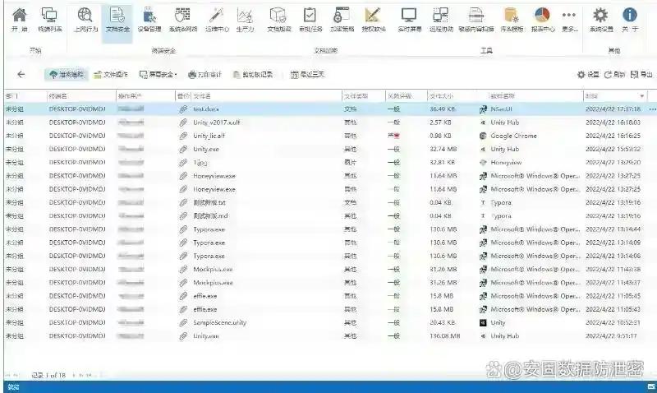
Task: Click the Unity icon in SampleScene.unity row
Action: pyautogui.click(x=483, y=322)
